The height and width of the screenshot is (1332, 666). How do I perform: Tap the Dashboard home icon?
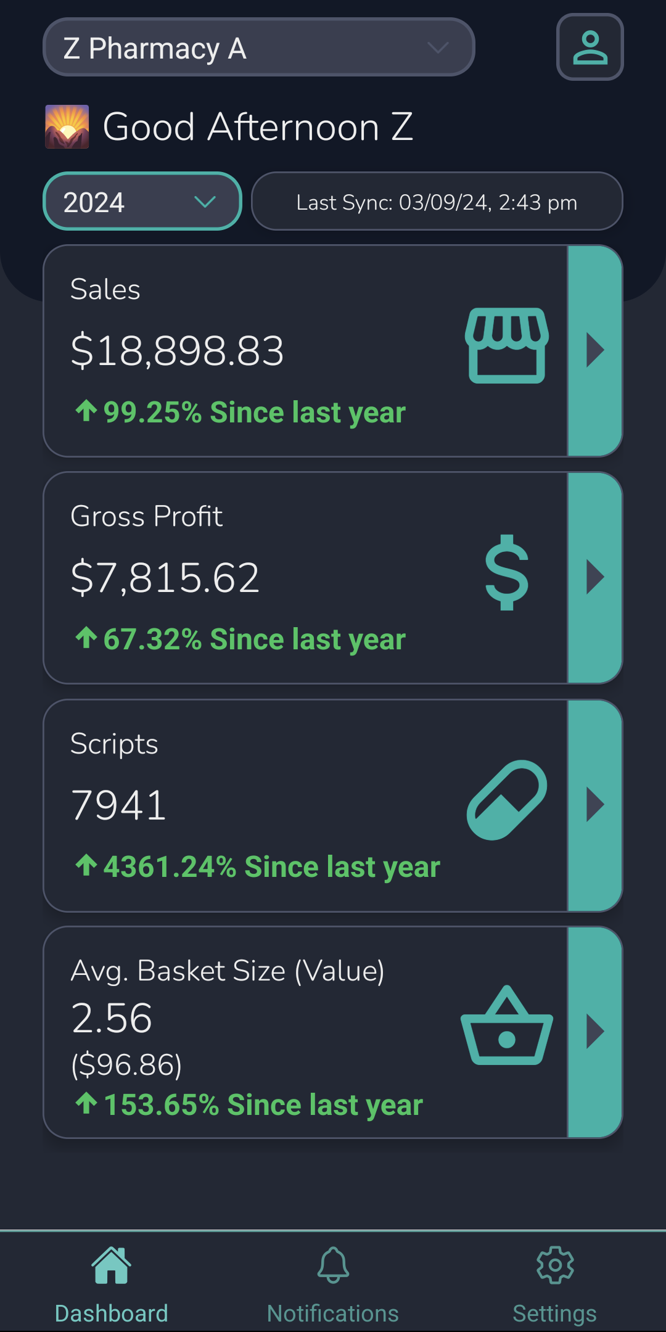click(x=111, y=1265)
